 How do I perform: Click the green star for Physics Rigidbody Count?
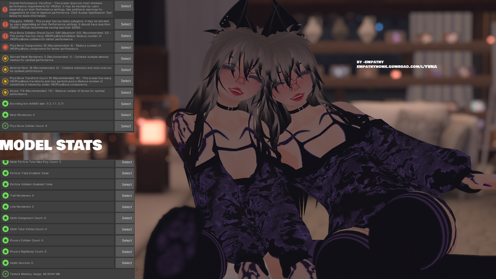click(x=5, y=251)
